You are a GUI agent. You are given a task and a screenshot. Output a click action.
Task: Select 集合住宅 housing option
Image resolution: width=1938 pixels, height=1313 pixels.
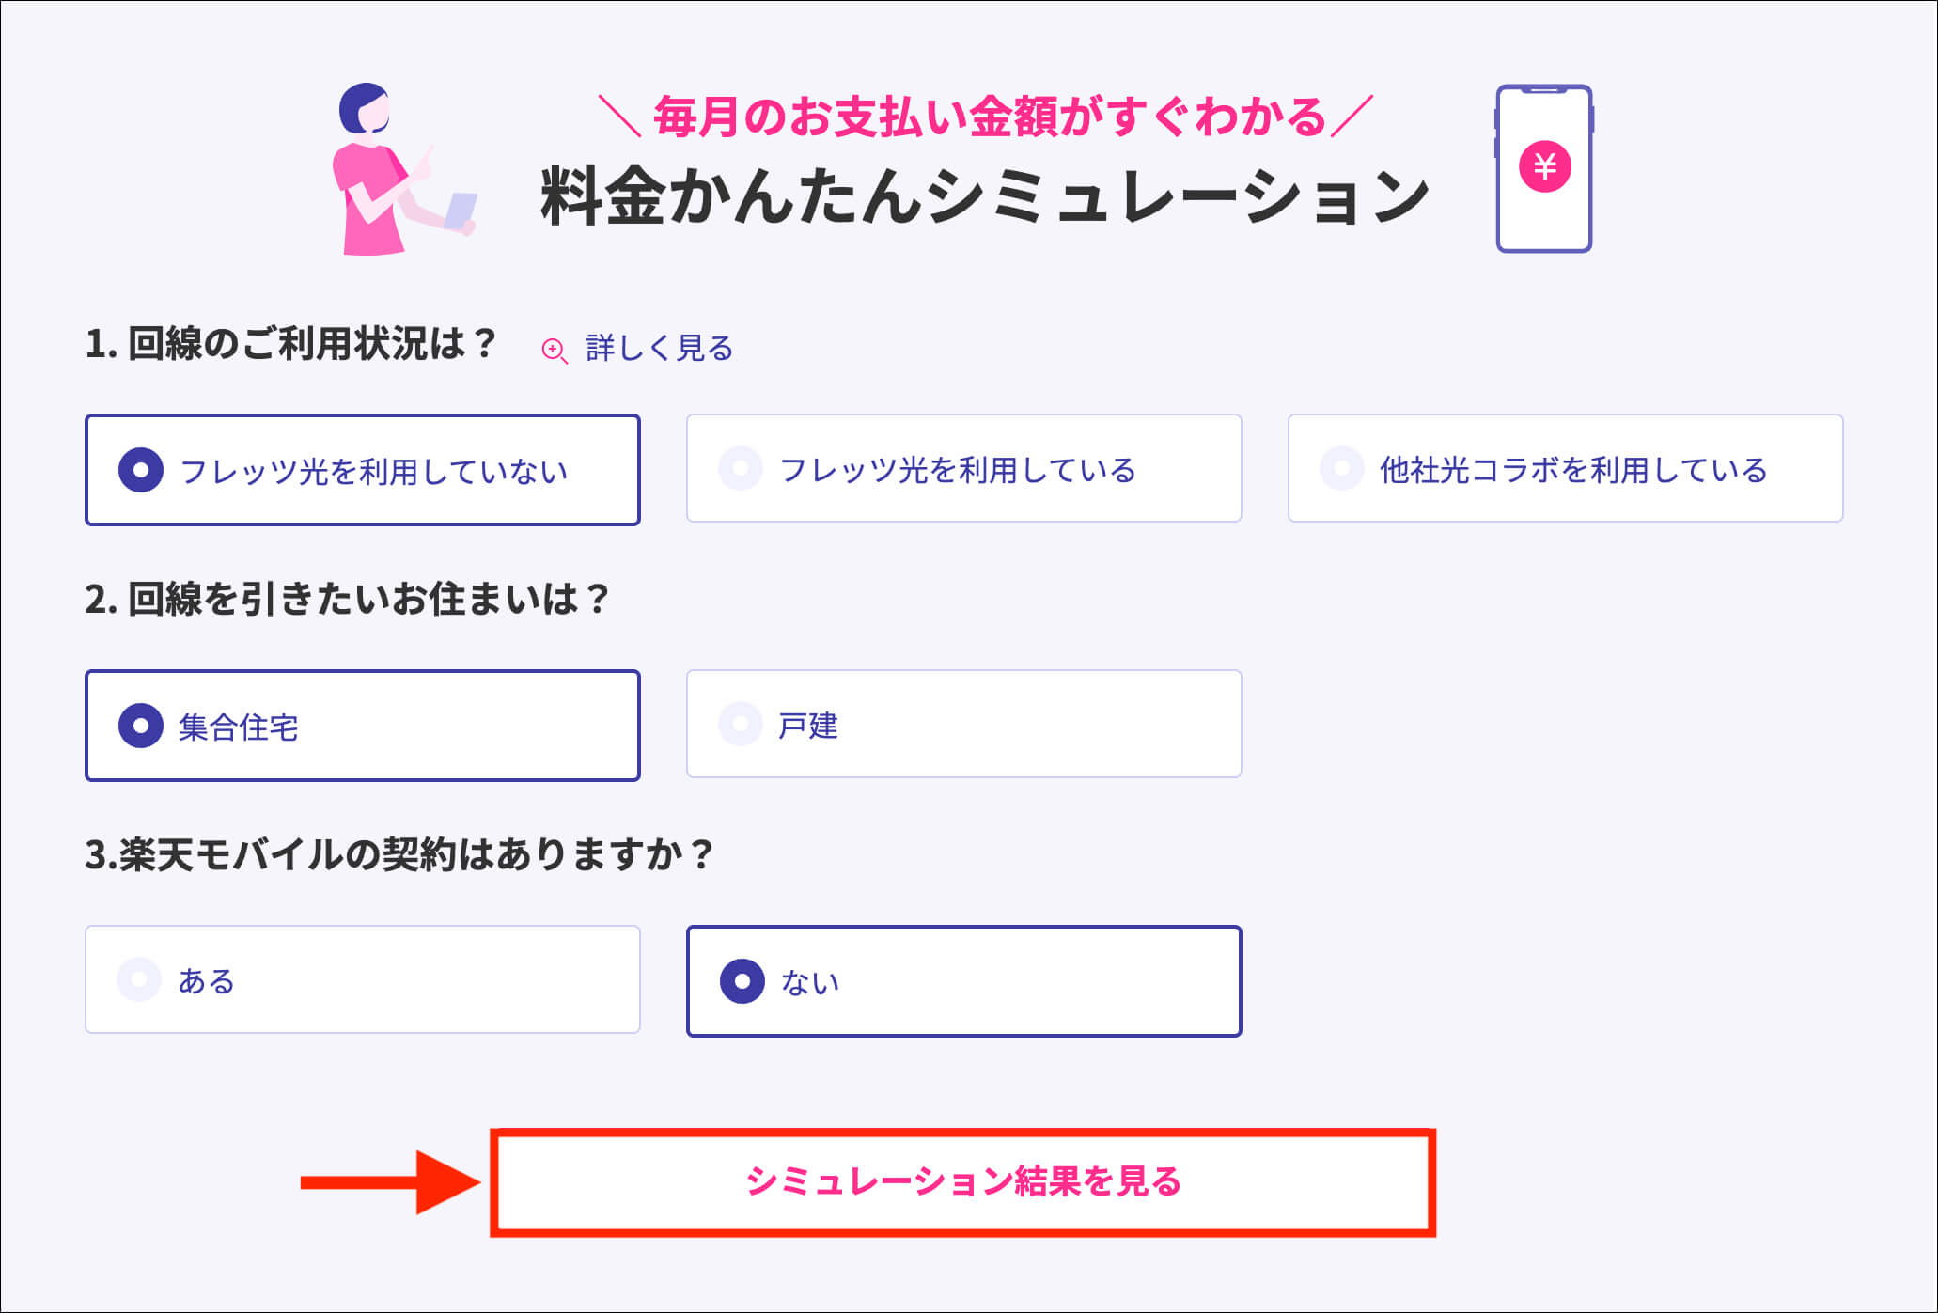[363, 726]
